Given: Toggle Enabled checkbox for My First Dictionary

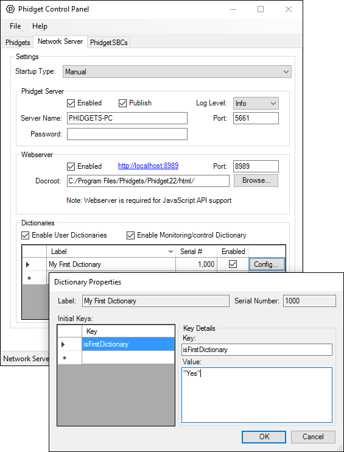Looking at the screenshot, I should point(233,264).
